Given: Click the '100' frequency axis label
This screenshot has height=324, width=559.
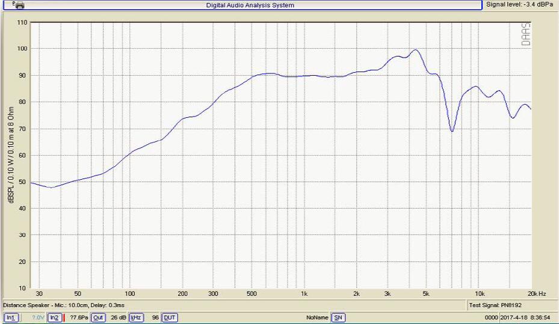Looking at the screenshot, I should point(130,294).
